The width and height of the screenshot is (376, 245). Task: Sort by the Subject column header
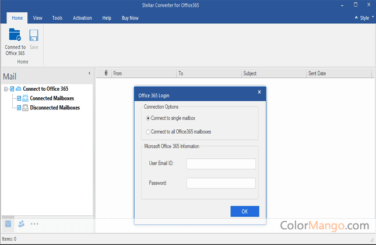coord(274,73)
